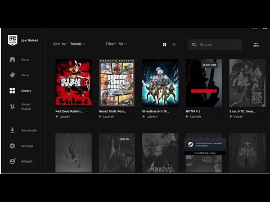
Task: Click the ki4pem account name
Action: pyautogui.click(x=26, y=162)
